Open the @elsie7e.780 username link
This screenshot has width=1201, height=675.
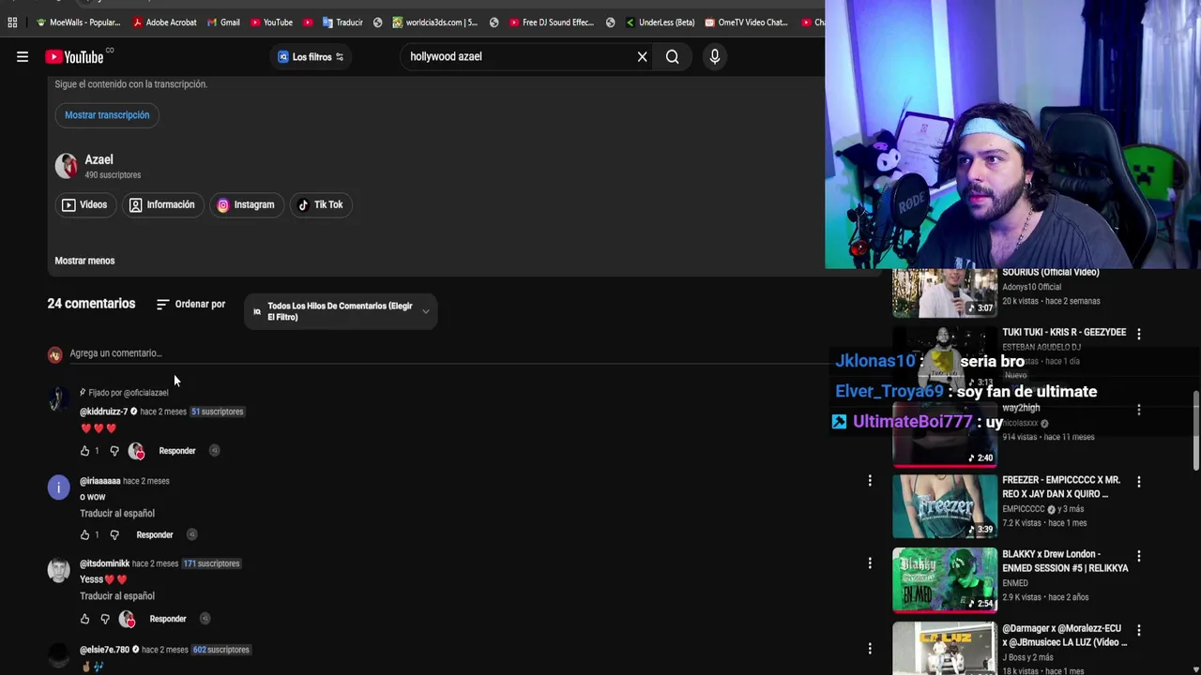tap(104, 650)
